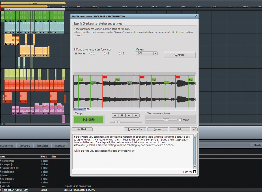The width and height of the screenshot is (262, 192).
Task: Click the playback position slider handle
Action: coord(117,122)
